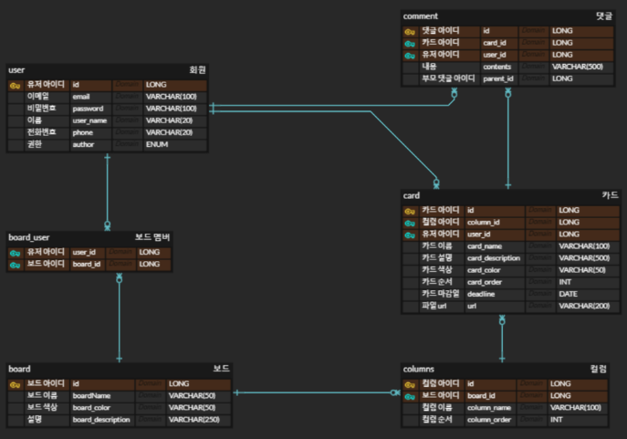
Task: Click the '댓글' label of comment table
Action: [x=604, y=16]
